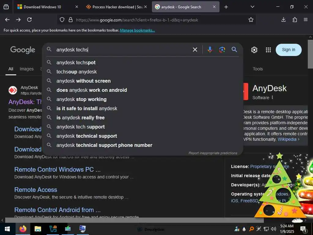The image size is (313, 235).
Task: Open File Explorer from the taskbar
Action: (38, 229)
